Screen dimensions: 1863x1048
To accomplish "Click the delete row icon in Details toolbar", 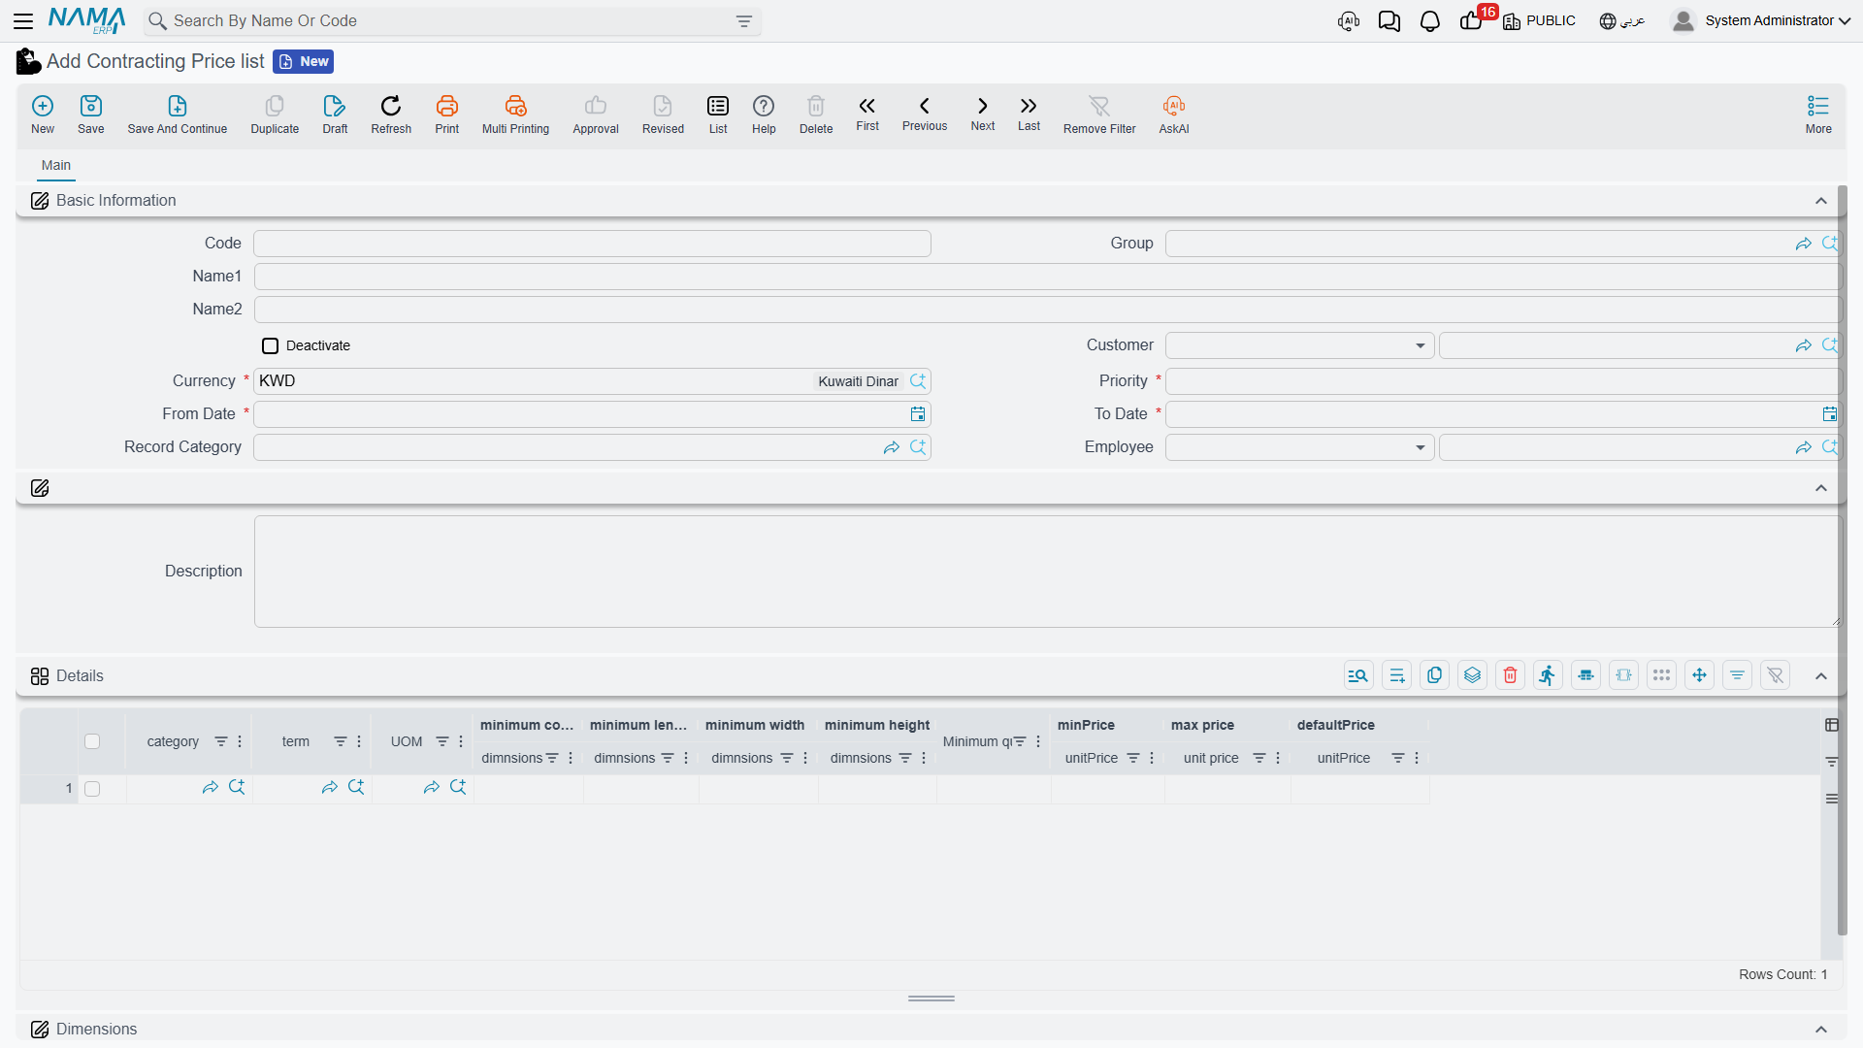I will (x=1510, y=675).
